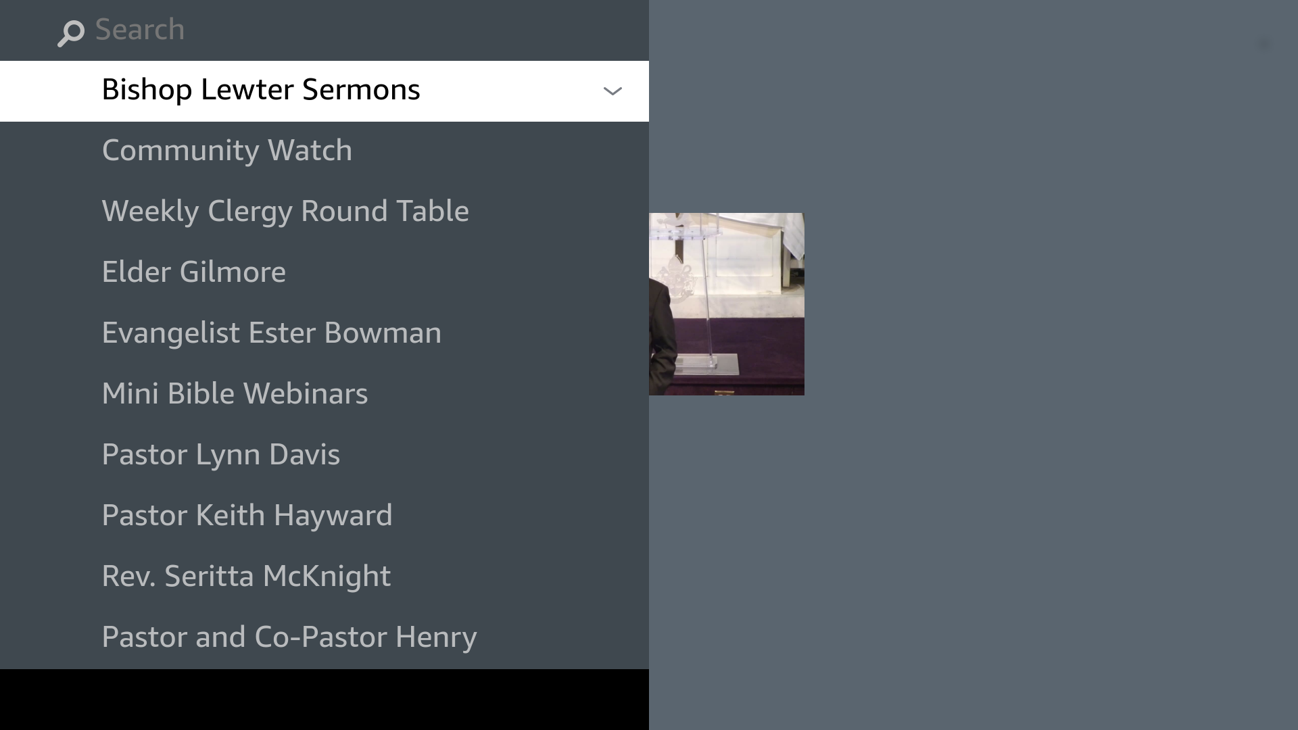Open Evangelist Ester Bowman sermons

271,332
